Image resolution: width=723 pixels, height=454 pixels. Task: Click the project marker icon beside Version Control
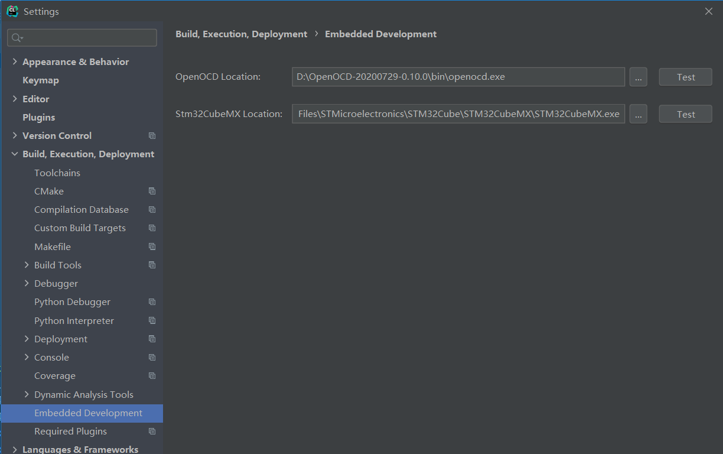[152, 135]
